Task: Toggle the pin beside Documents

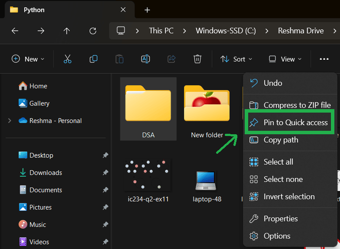Action: coord(105,190)
